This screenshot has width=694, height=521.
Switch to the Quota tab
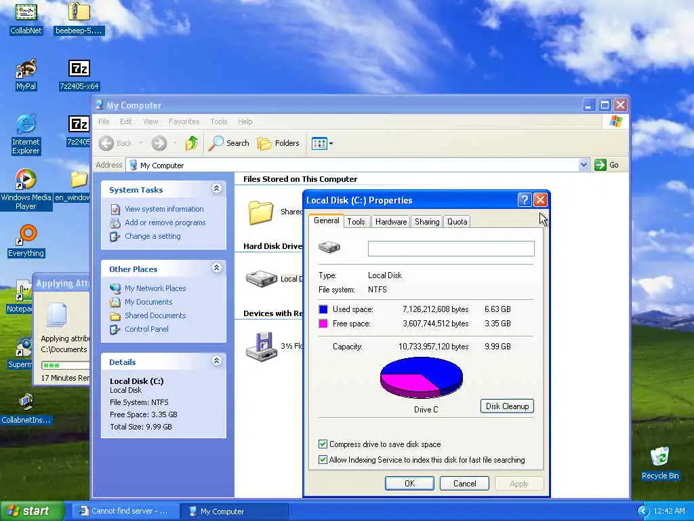coord(457,222)
